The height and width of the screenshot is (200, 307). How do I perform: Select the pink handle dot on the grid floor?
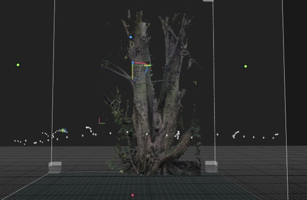tap(133, 195)
